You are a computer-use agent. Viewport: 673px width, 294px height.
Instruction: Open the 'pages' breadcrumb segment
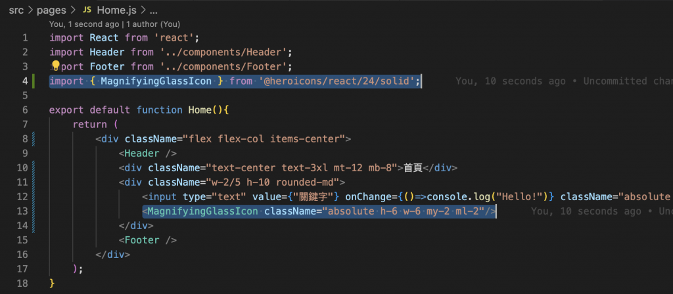51,10
